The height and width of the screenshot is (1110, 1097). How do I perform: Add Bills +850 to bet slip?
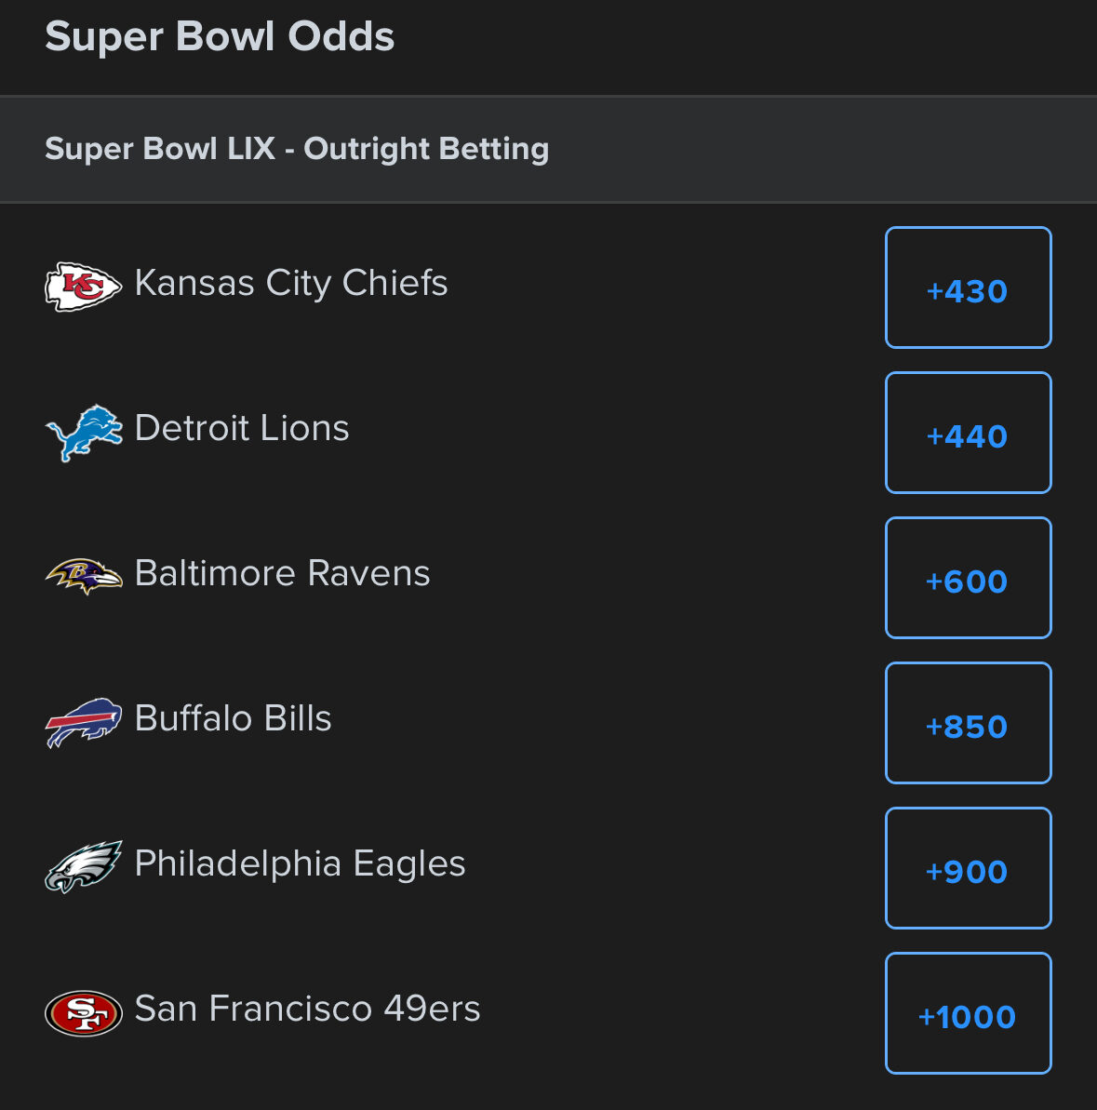pos(968,724)
